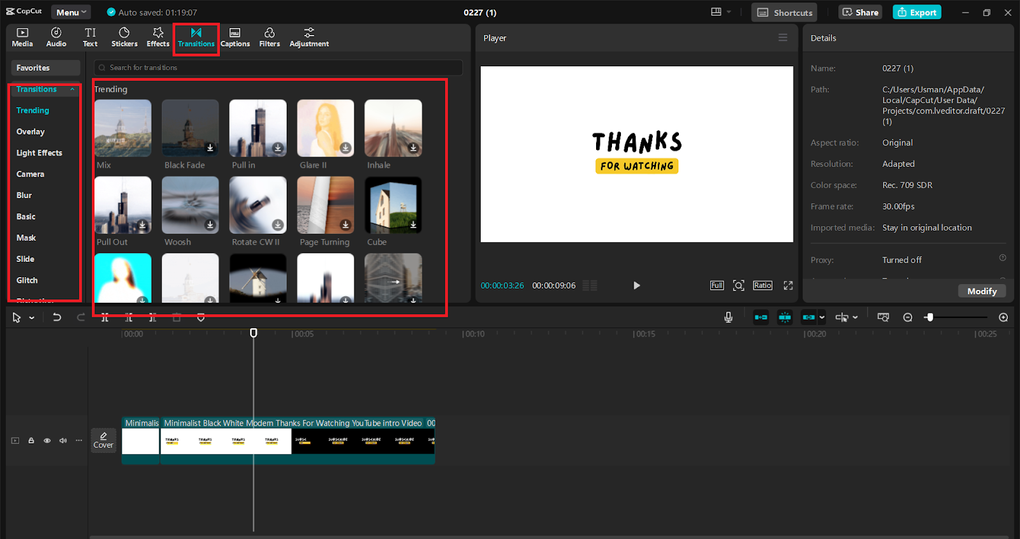
Task: Click the Modify button in Details
Action: point(982,291)
